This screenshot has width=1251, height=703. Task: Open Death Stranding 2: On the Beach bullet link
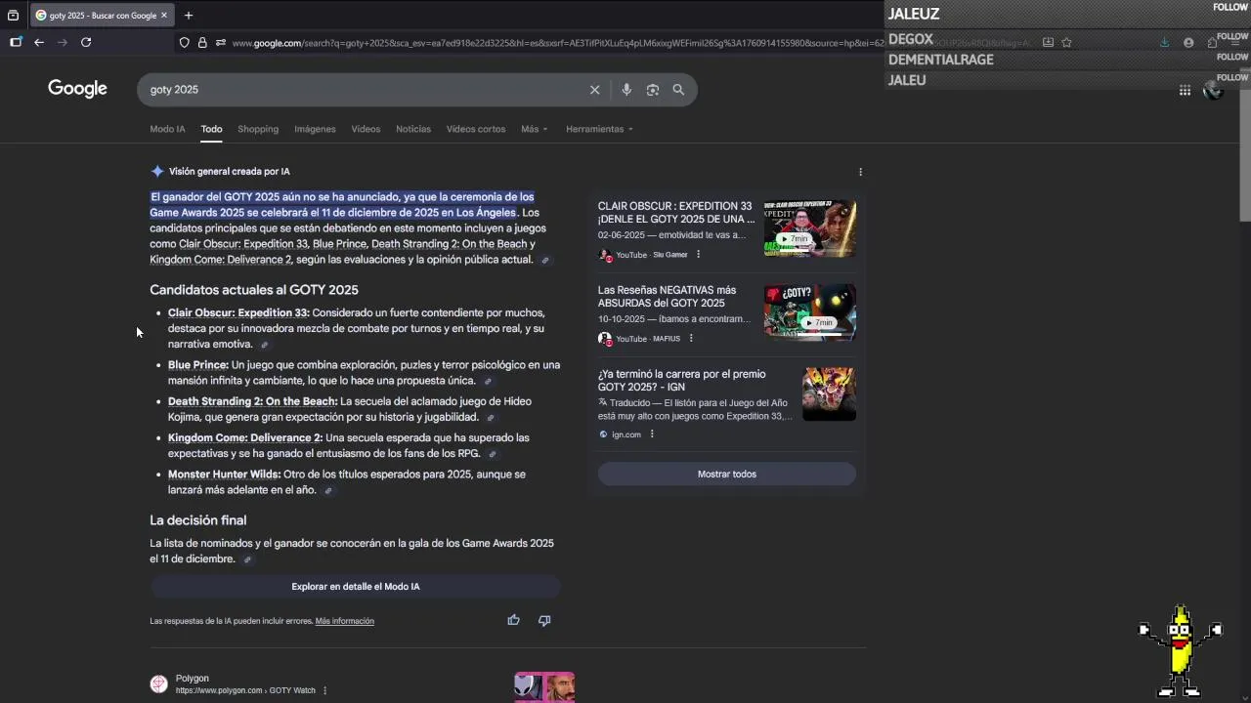pyautogui.click(x=252, y=401)
